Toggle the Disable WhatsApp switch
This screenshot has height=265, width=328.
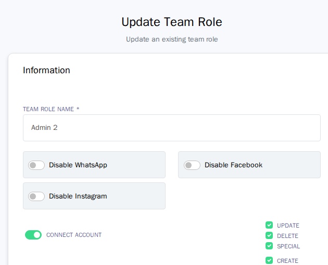coord(36,165)
